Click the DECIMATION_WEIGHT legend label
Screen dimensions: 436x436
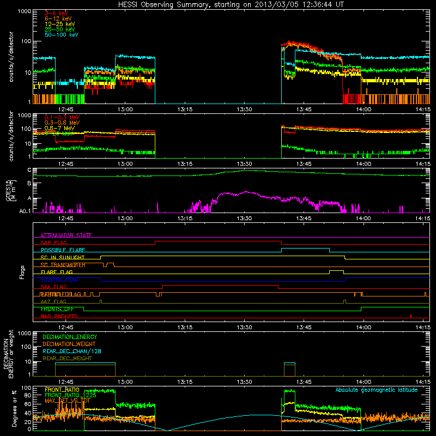tap(69, 344)
